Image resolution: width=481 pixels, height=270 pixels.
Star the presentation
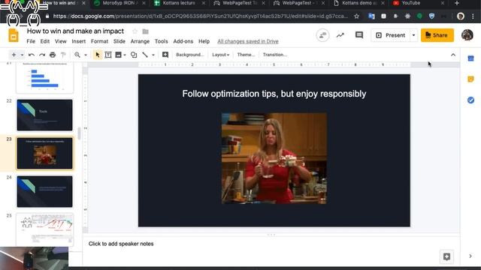click(135, 31)
